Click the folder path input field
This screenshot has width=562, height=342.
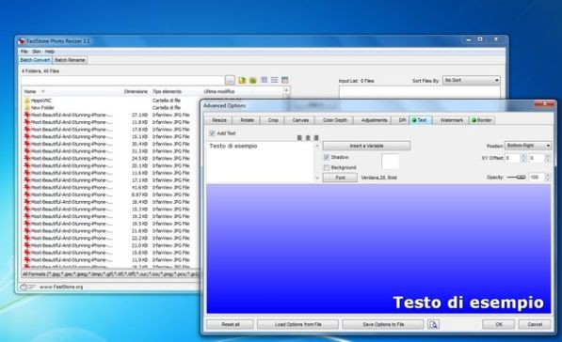(122, 80)
